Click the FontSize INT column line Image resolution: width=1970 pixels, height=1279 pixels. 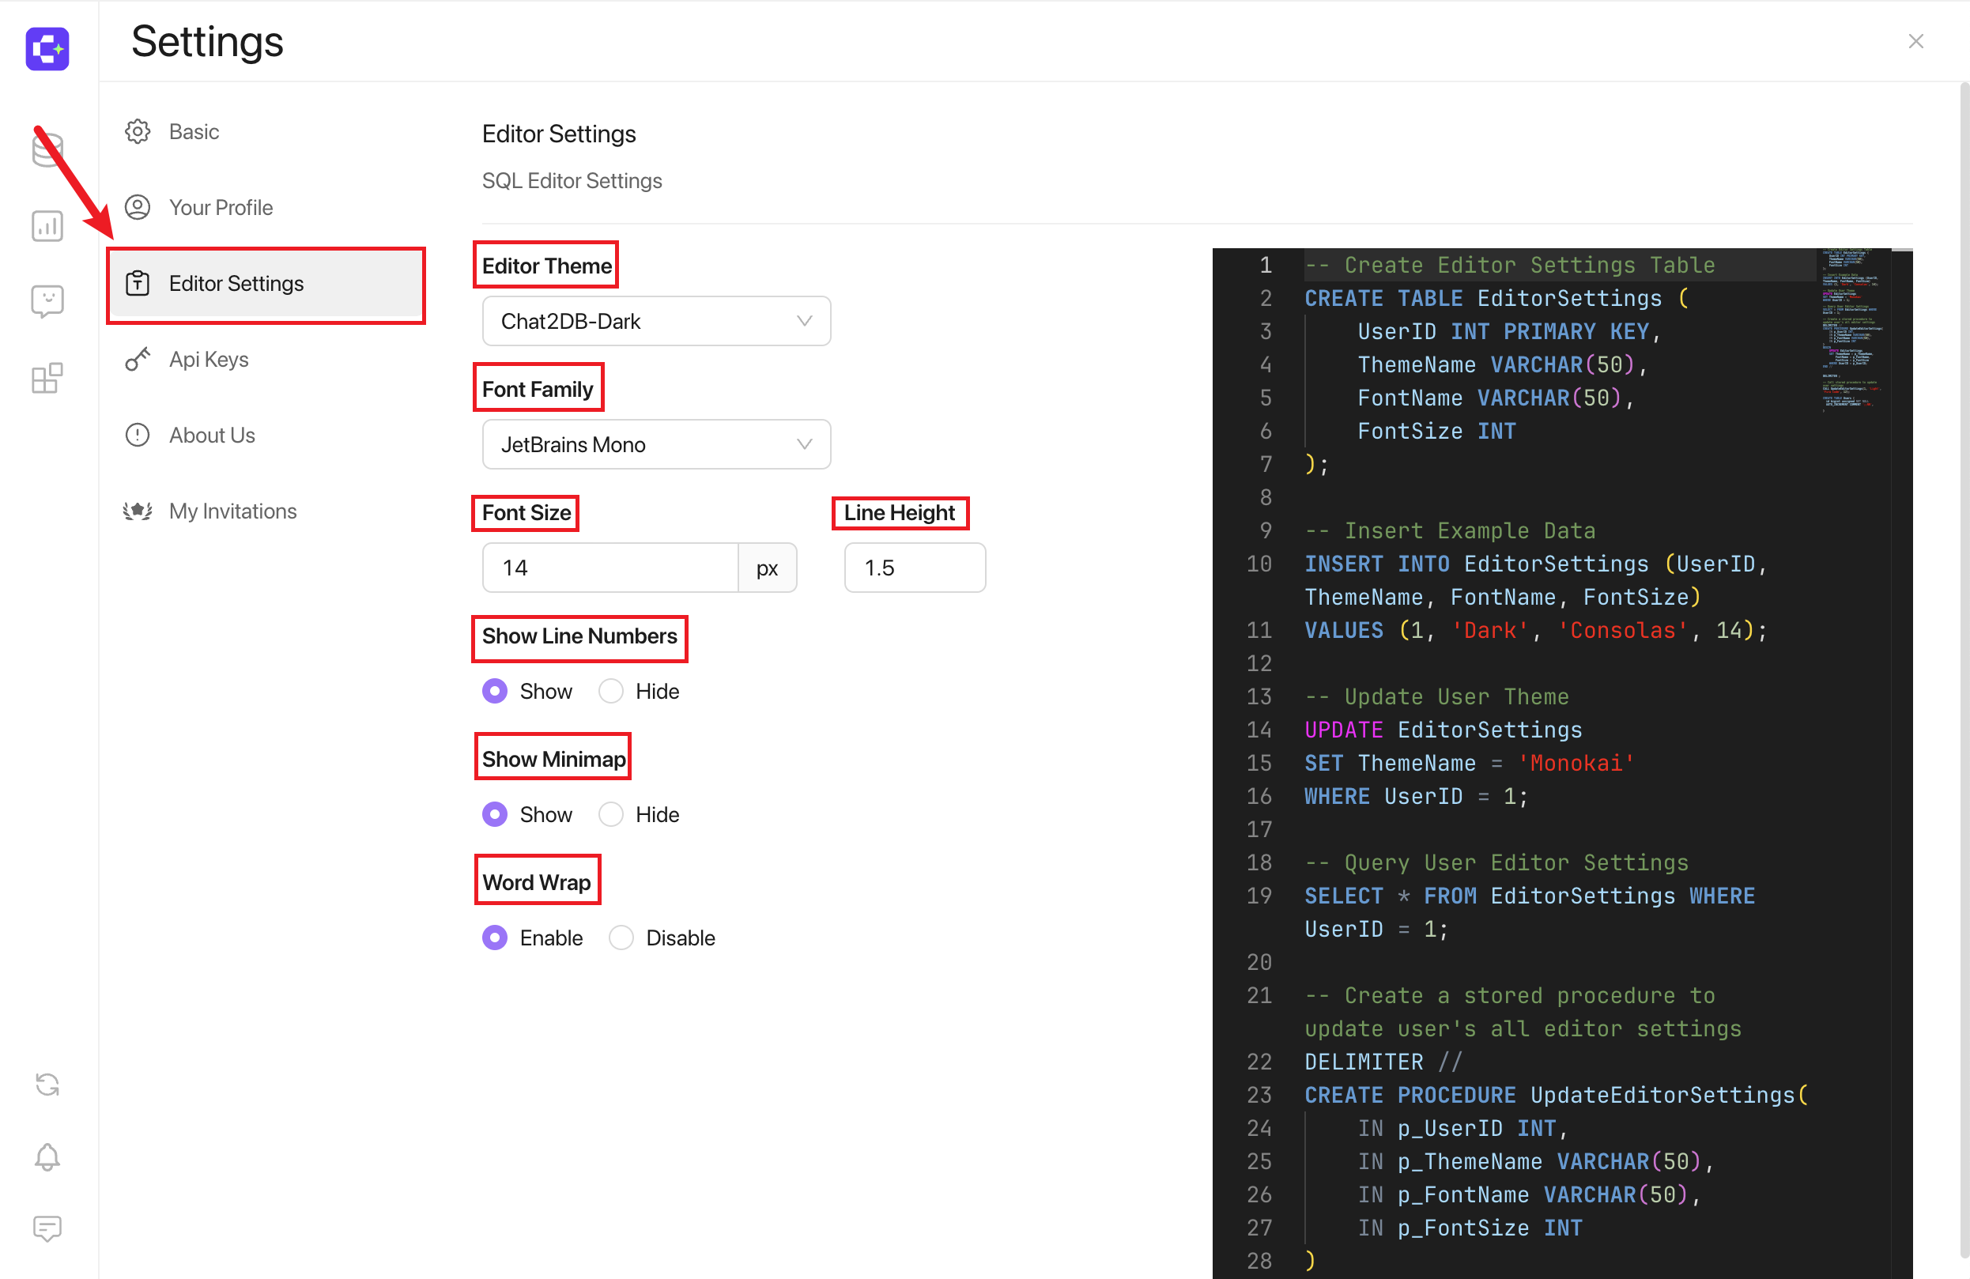click(x=1436, y=432)
